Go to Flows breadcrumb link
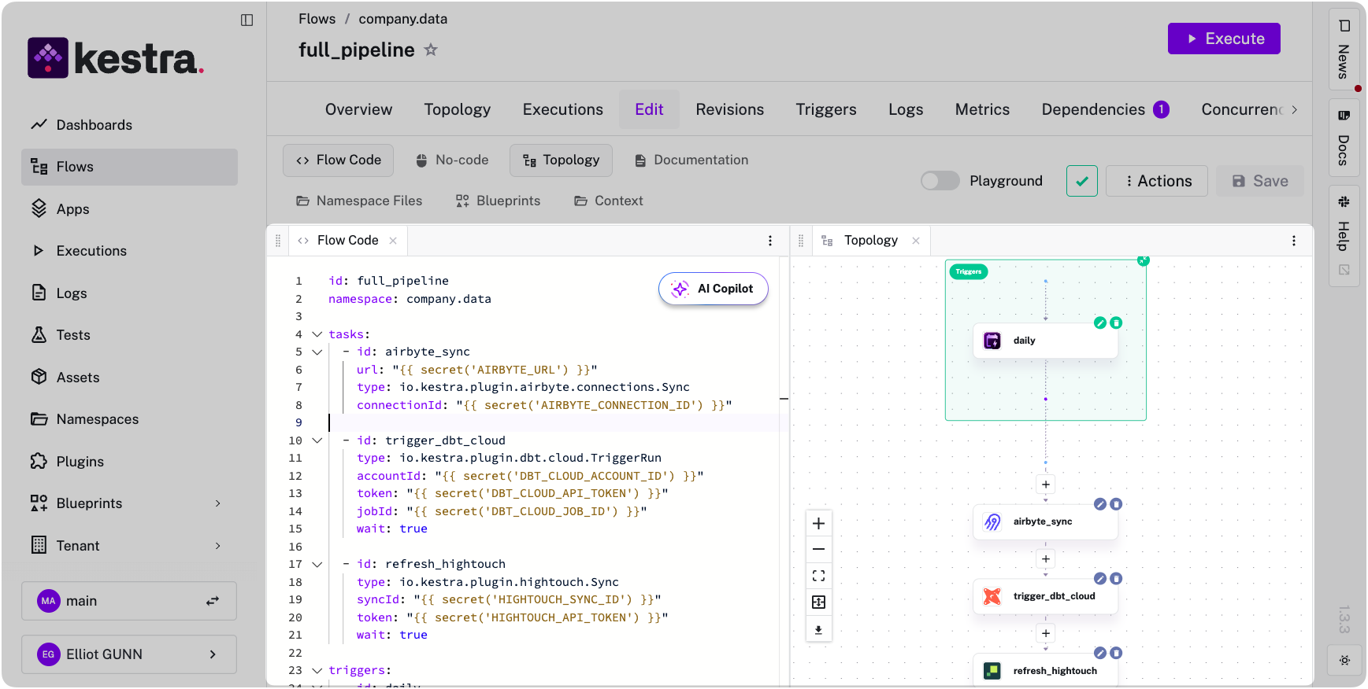This screenshot has height=689, width=1368. tap(317, 19)
